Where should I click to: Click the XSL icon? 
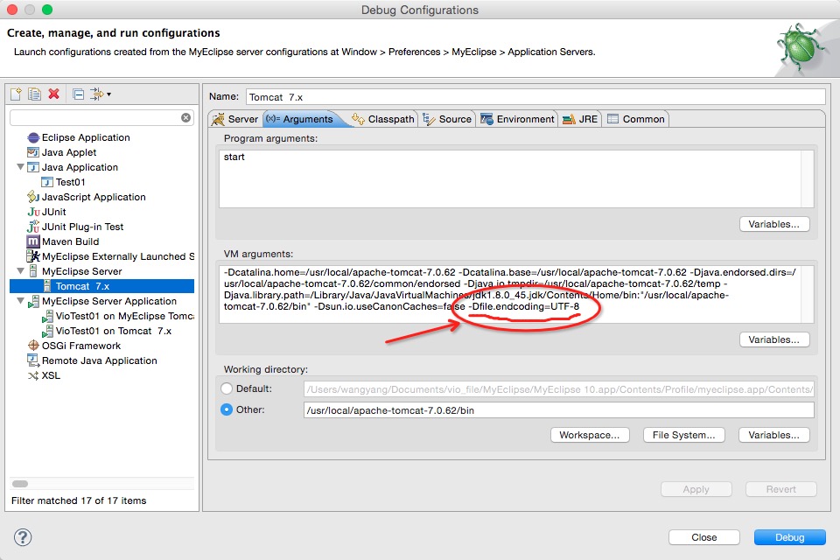(x=33, y=375)
